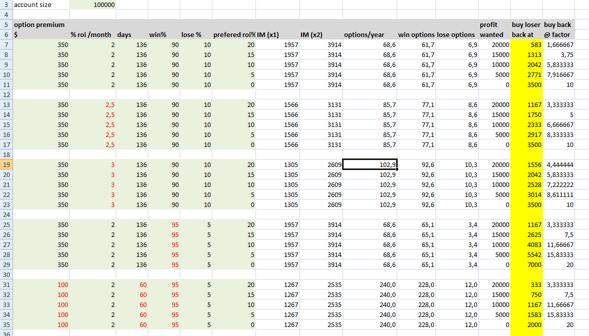Screen dimensions: 589x336
Task: Select the "lose %" header cell
Action: coord(196,34)
